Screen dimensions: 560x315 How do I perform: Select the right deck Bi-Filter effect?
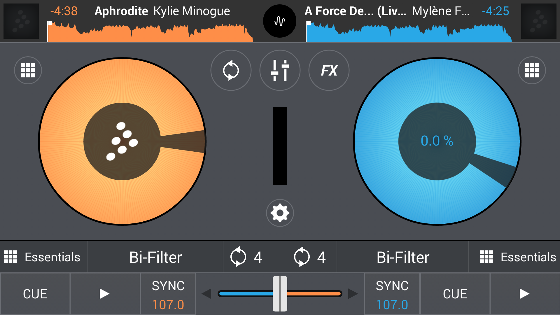(x=403, y=257)
